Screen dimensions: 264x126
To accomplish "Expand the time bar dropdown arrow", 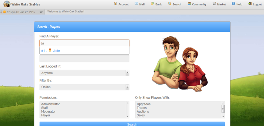I will tap(41, 12).
